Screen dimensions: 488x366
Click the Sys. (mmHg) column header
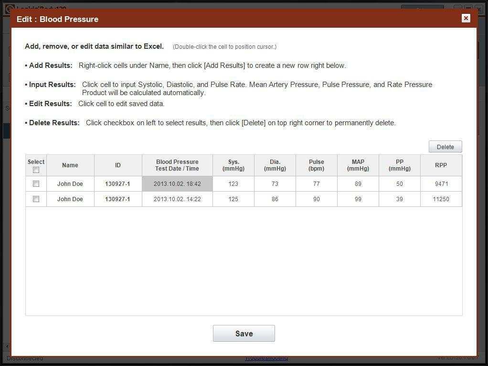point(233,165)
